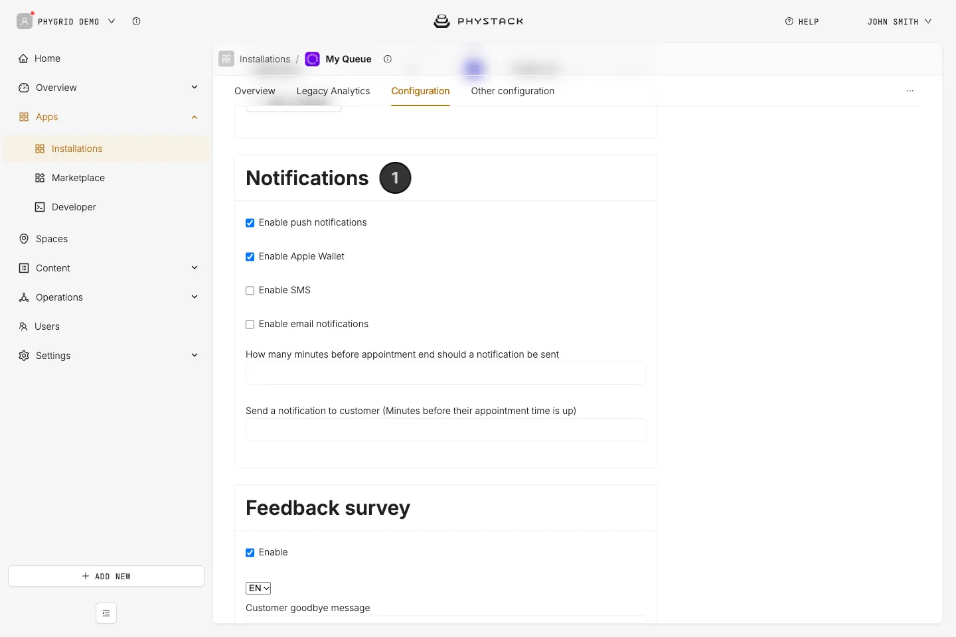
Task: Uncheck Enable Apple Wallet
Action: pyautogui.click(x=250, y=257)
